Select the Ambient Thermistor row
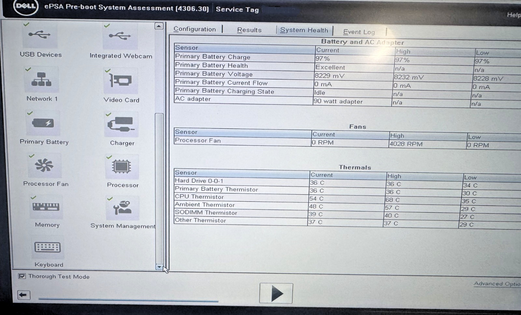This screenshot has height=315, width=521. point(347,206)
